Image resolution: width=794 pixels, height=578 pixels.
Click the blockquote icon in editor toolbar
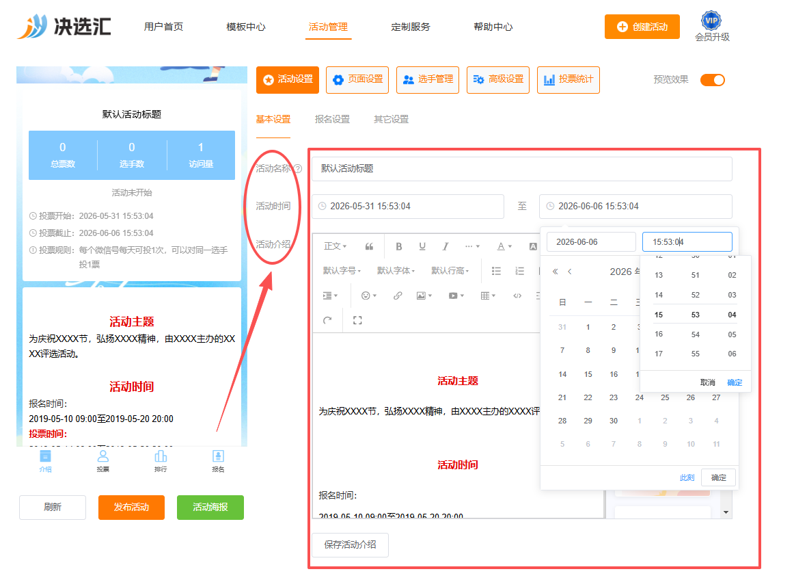pos(369,246)
